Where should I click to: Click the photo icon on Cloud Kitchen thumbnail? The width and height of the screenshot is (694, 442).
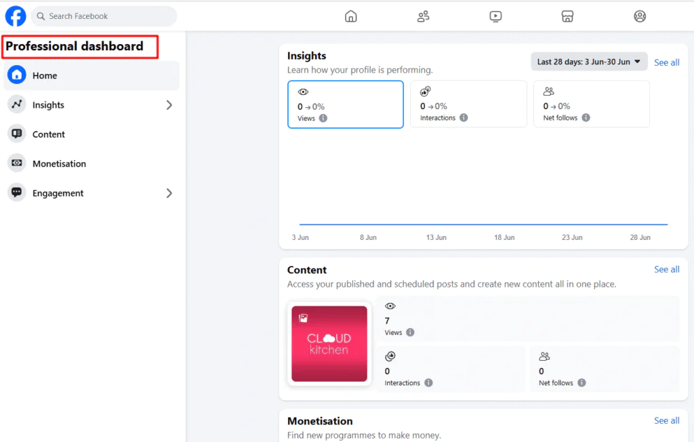click(x=303, y=318)
